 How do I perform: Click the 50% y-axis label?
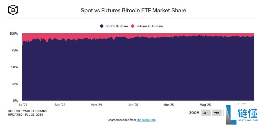pos(14,67)
